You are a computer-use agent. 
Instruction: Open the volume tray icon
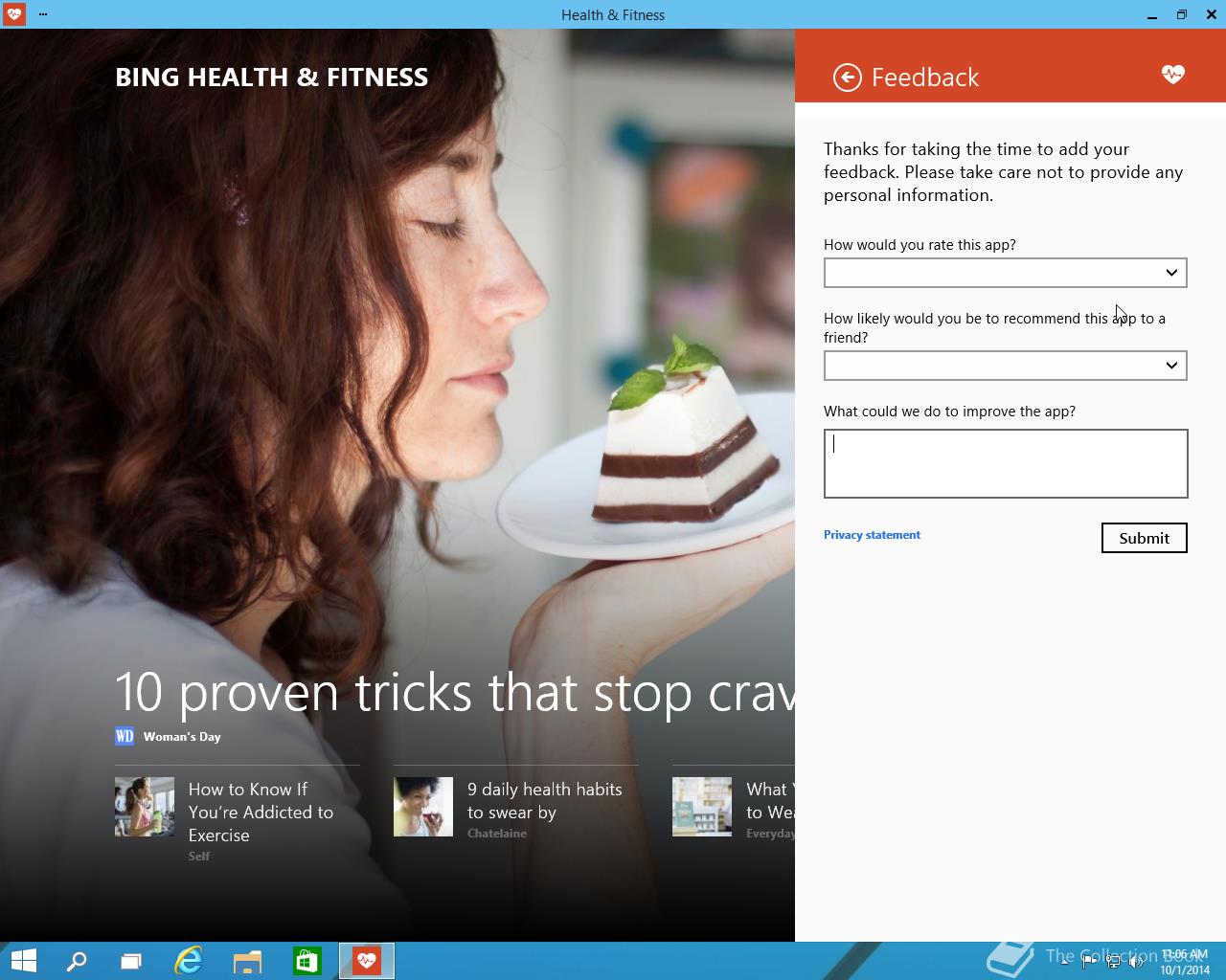click(x=1136, y=963)
